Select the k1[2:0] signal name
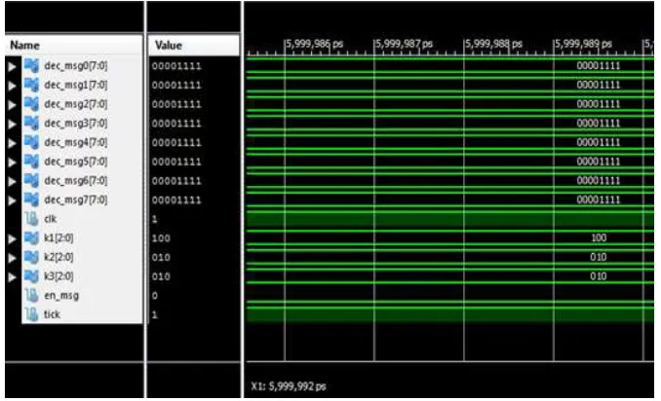 point(58,238)
